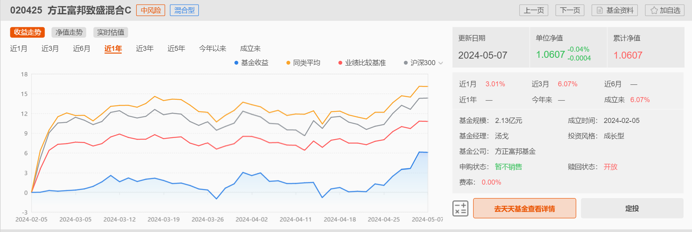
Task: Click fund title 方正富邦致盛混合C
Action: [89, 10]
